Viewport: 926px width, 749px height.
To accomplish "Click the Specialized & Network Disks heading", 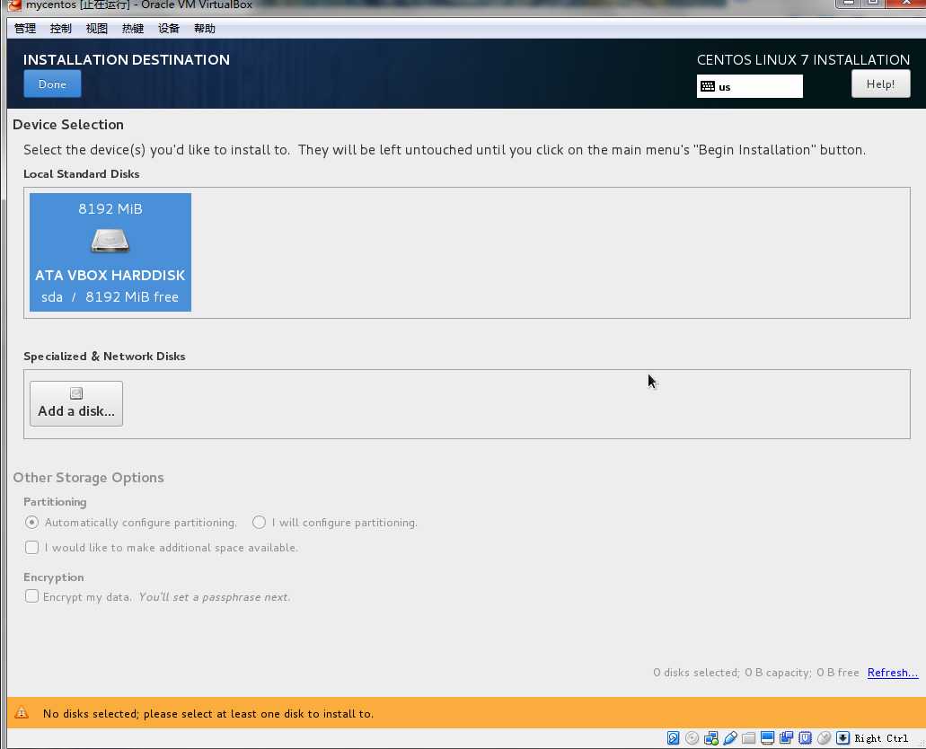I will (x=104, y=357).
